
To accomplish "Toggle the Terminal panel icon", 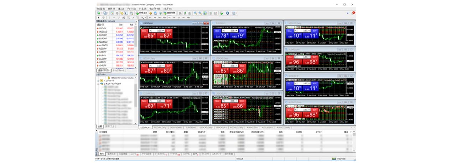I will tap(126, 13).
